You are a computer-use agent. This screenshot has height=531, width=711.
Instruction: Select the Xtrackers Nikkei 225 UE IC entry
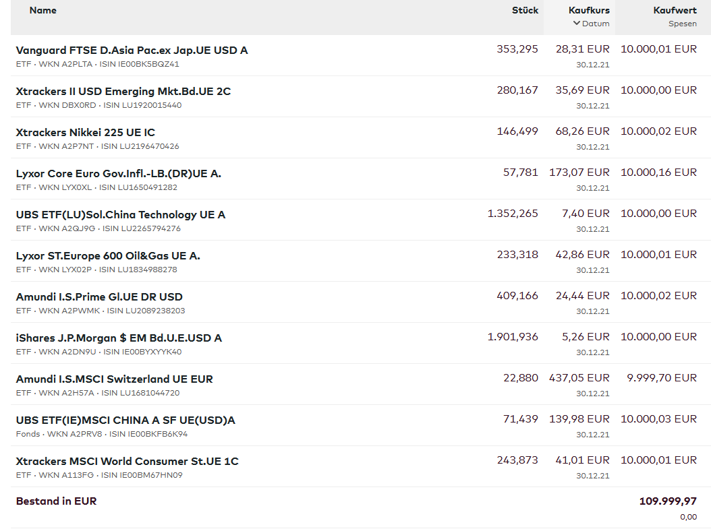click(x=86, y=133)
